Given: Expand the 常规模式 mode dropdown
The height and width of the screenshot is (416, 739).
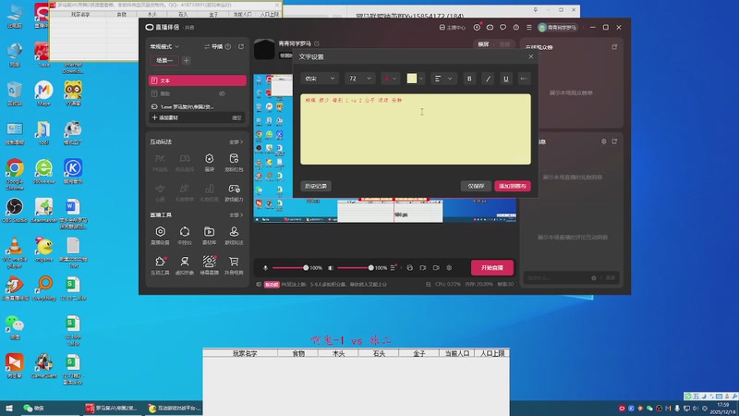Looking at the screenshot, I should click(164, 47).
